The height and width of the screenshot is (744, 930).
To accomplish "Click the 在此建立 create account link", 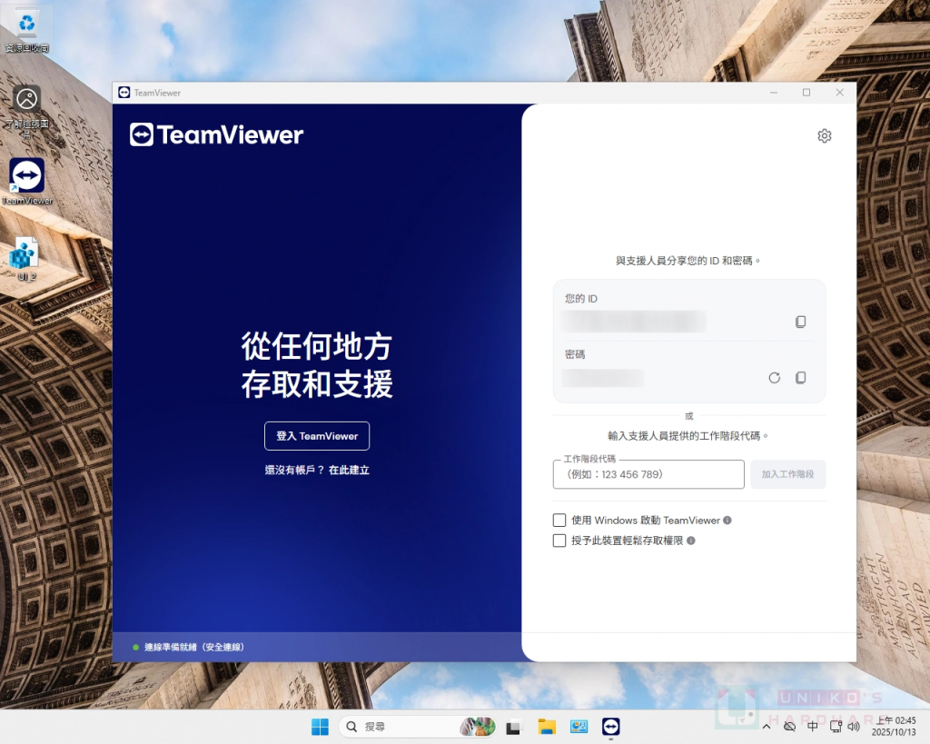I will 349,471.
